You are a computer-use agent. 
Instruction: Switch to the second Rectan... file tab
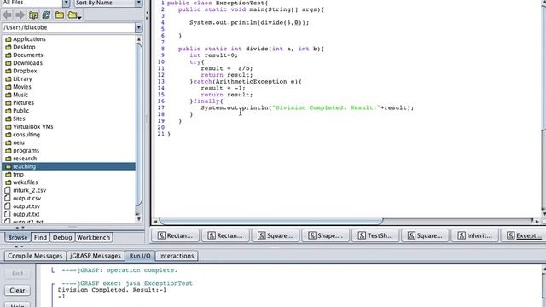coord(225,235)
